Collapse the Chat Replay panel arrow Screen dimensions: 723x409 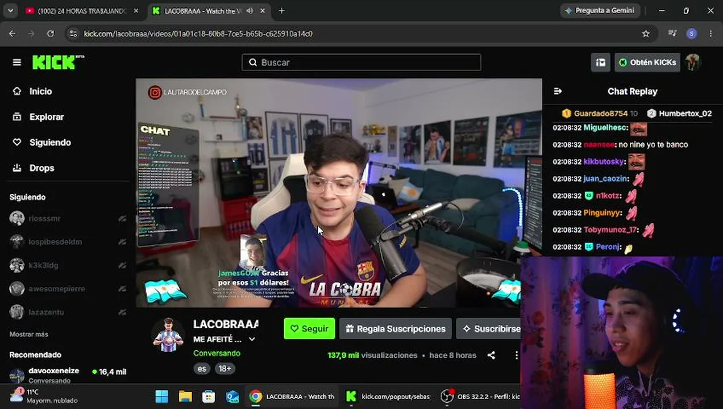pyautogui.click(x=558, y=91)
